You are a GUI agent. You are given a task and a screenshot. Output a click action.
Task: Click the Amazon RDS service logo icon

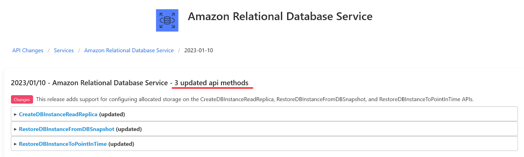[167, 20]
